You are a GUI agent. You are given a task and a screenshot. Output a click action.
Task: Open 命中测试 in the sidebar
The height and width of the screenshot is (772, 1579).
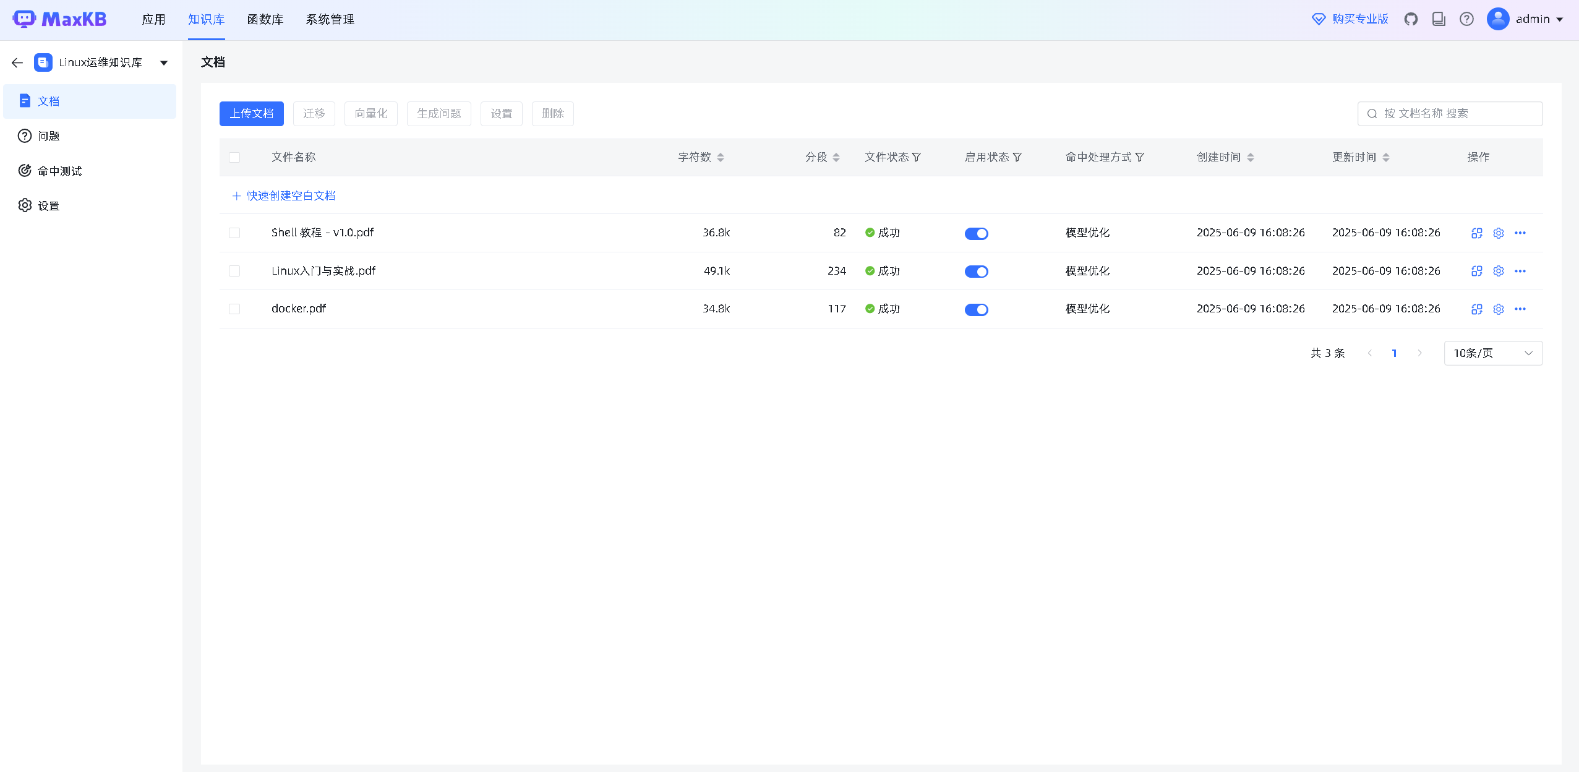59,171
